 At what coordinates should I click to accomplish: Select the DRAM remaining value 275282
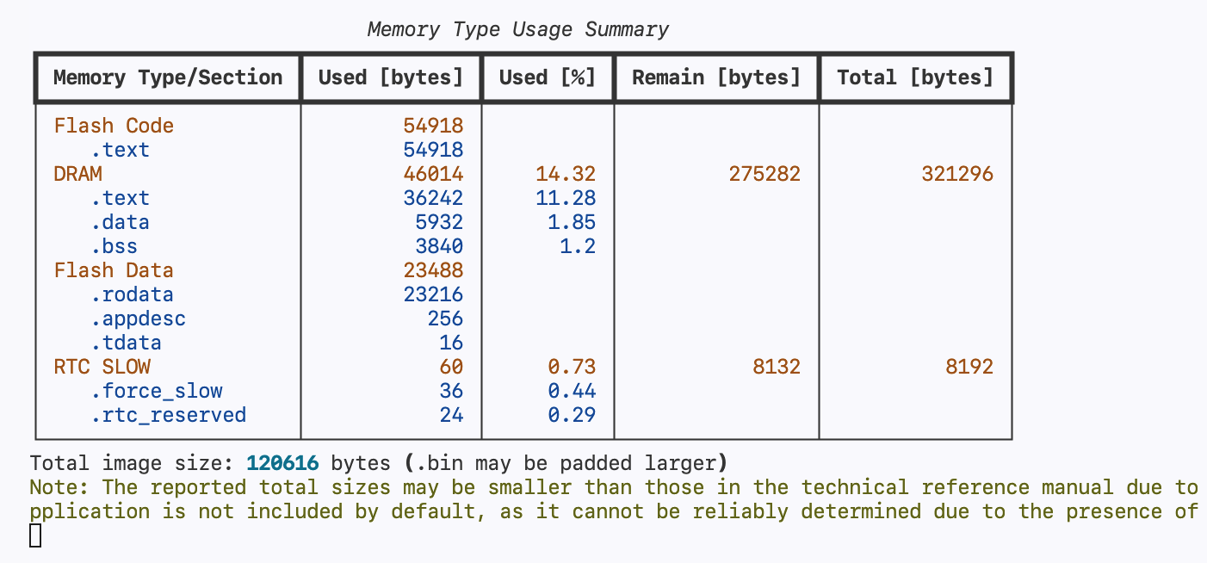pos(764,174)
